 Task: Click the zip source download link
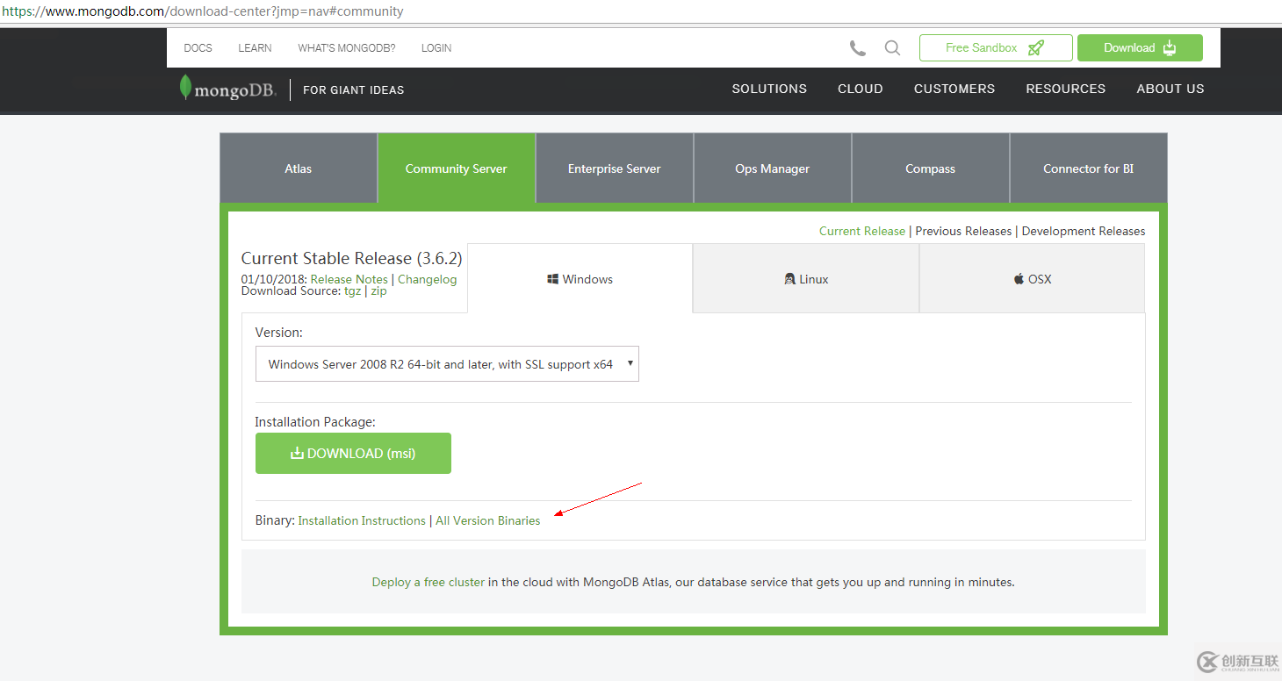click(x=378, y=291)
